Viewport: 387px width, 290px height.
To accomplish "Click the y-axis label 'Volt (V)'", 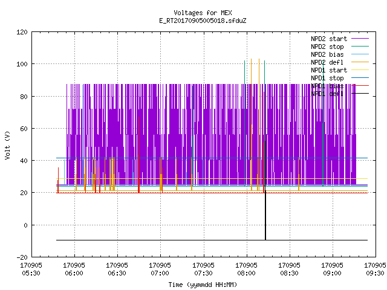I will click(7, 145).
